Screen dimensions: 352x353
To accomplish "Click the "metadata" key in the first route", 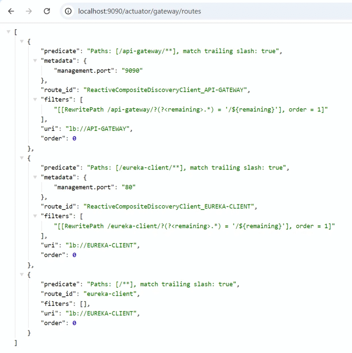I will coord(58,61).
